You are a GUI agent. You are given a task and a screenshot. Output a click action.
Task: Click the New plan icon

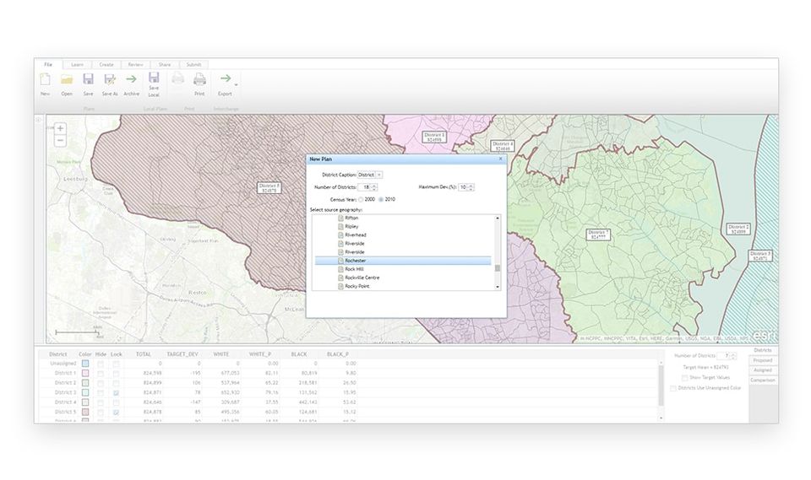tap(45, 79)
